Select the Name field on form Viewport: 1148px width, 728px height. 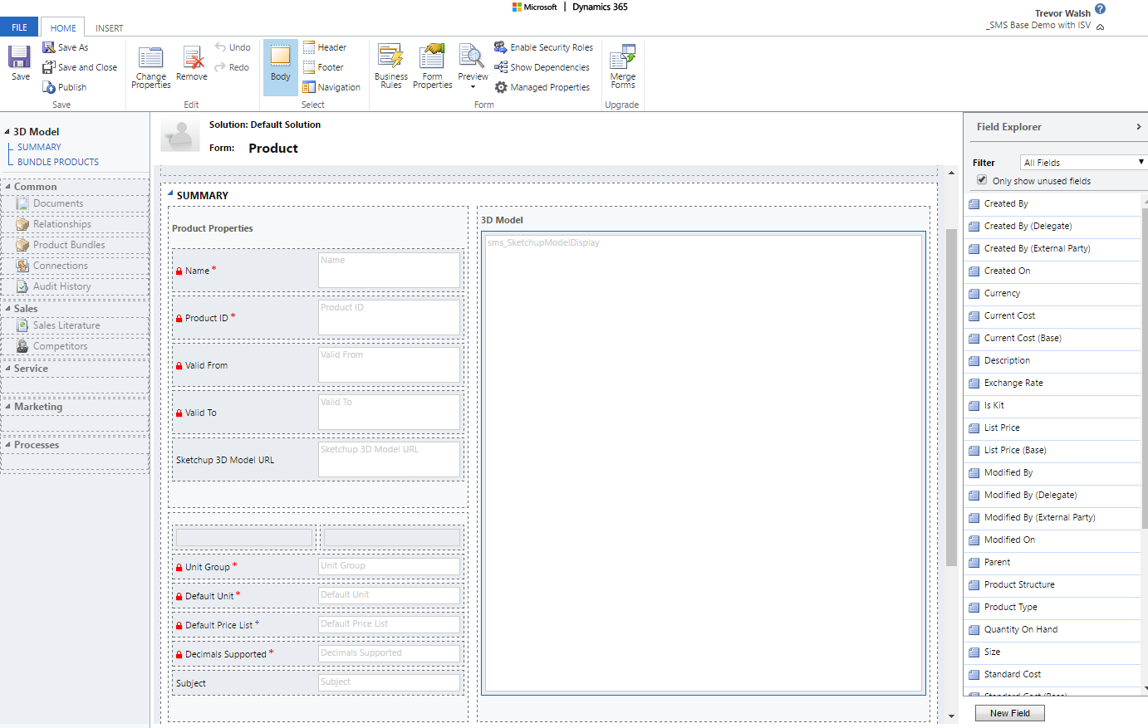coord(316,271)
